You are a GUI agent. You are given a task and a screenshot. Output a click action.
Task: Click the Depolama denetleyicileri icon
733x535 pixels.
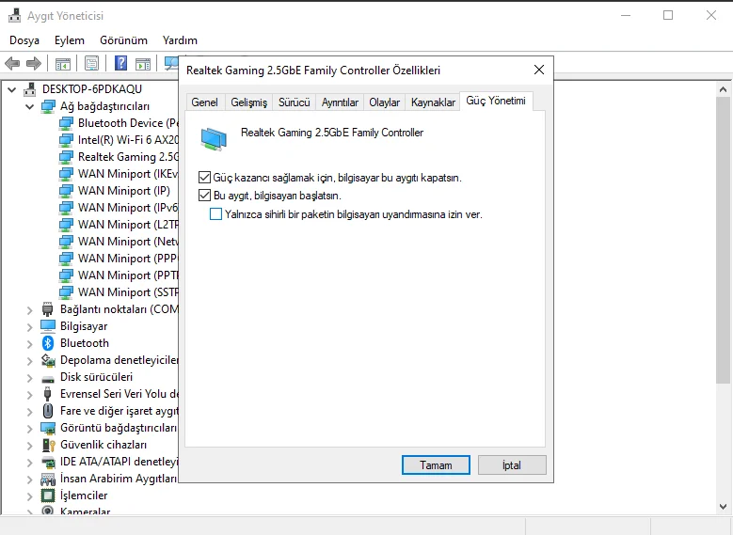[48, 360]
